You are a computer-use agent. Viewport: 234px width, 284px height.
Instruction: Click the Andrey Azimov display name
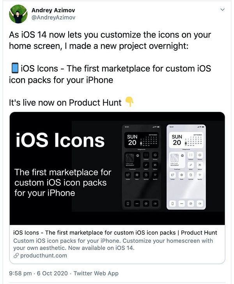(53, 10)
